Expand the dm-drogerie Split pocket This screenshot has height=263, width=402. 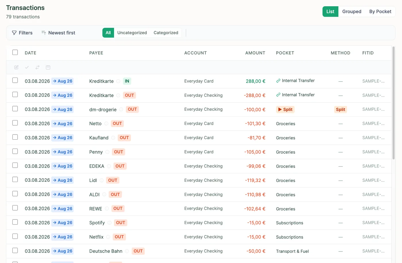(285, 109)
